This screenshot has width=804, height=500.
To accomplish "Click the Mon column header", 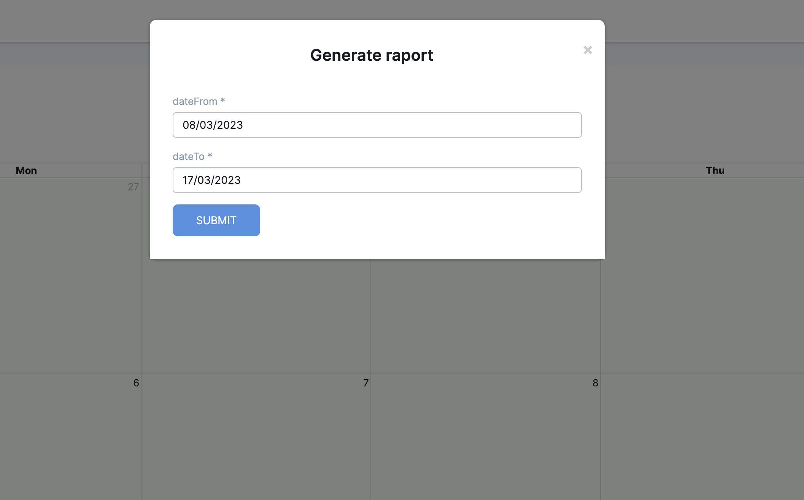I will pos(26,171).
